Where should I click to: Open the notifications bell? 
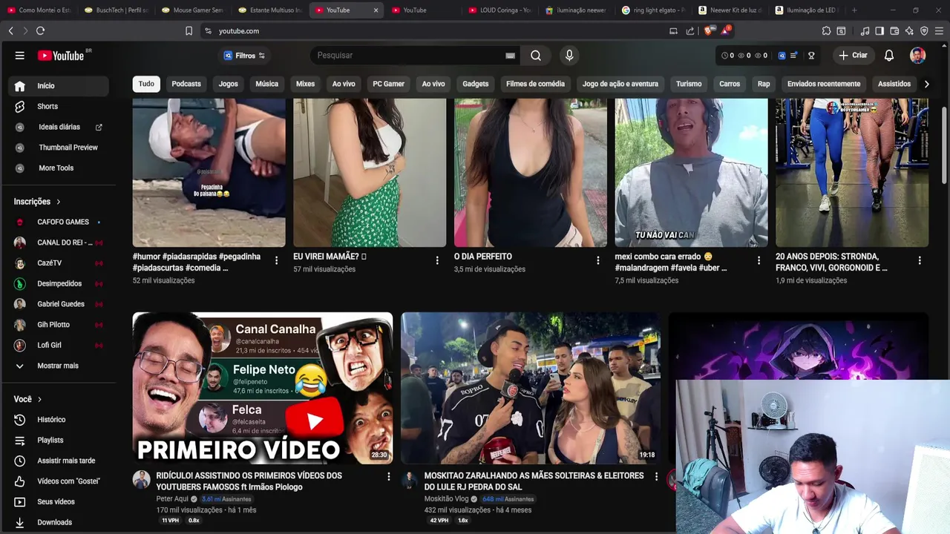(889, 56)
